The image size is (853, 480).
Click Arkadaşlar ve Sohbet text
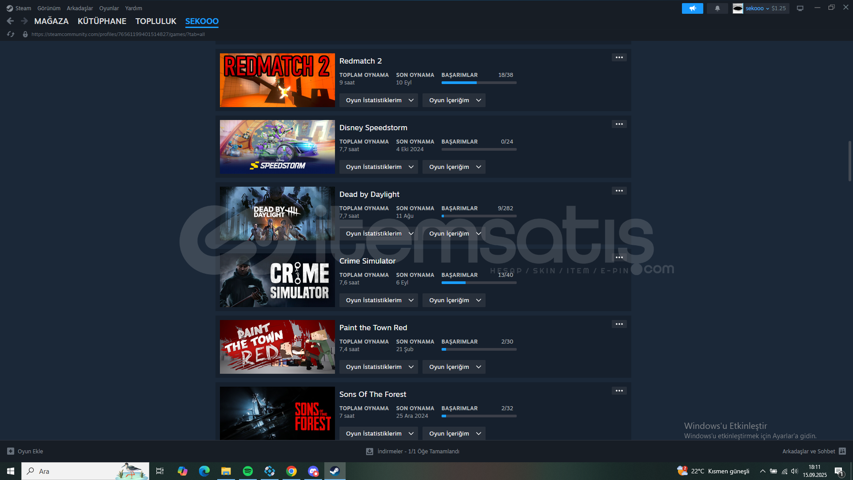(x=809, y=451)
